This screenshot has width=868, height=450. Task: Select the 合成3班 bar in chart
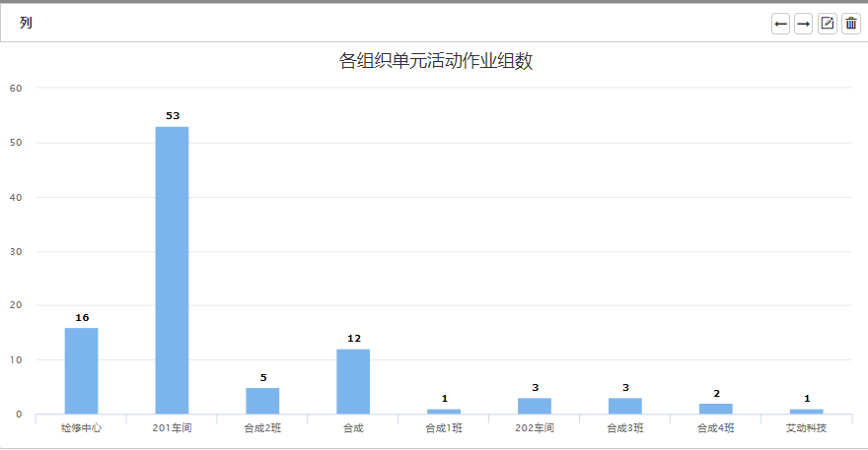coord(625,406)
